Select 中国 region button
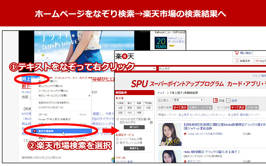Viewport: 266px width, 166px height. (x=148, y=108)
